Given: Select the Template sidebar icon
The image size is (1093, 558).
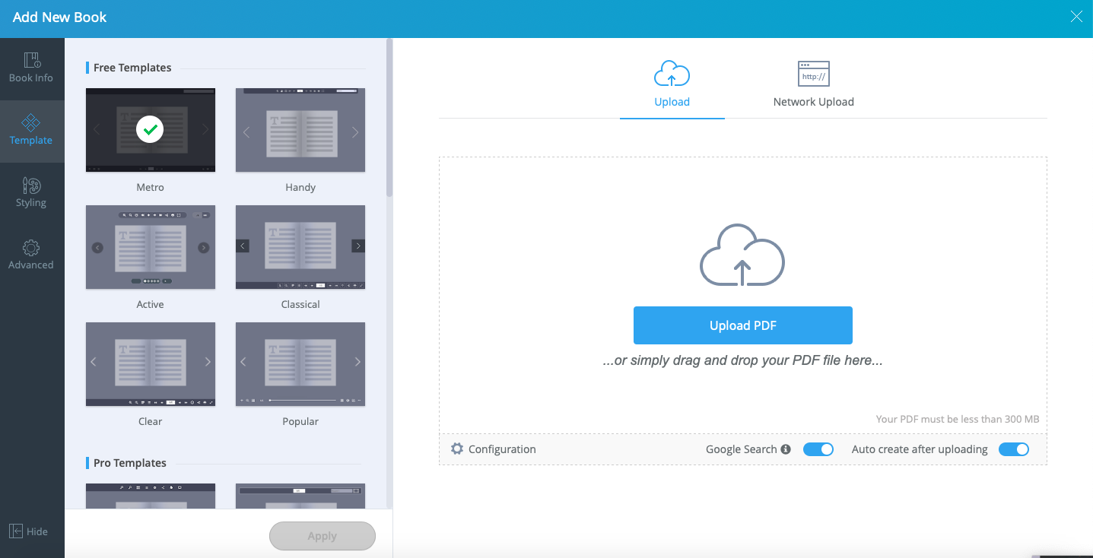Looking at the screenshot, I should (x=31, y=129).
